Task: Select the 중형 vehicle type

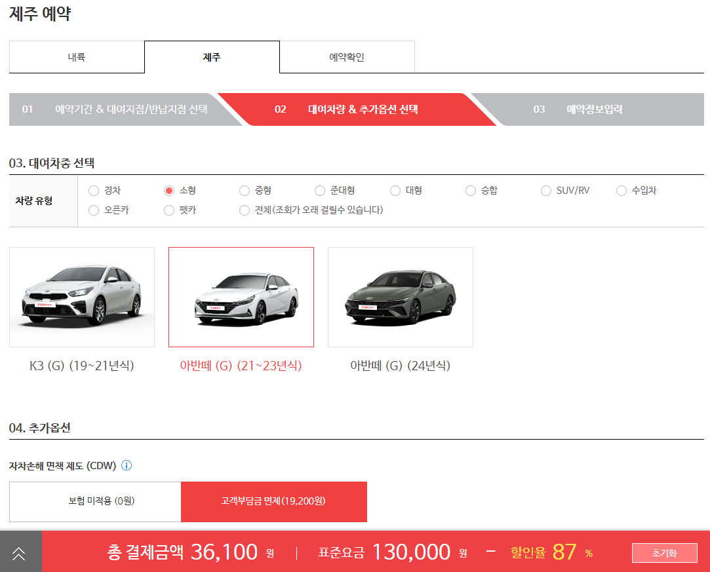Action: click(245, 191)
